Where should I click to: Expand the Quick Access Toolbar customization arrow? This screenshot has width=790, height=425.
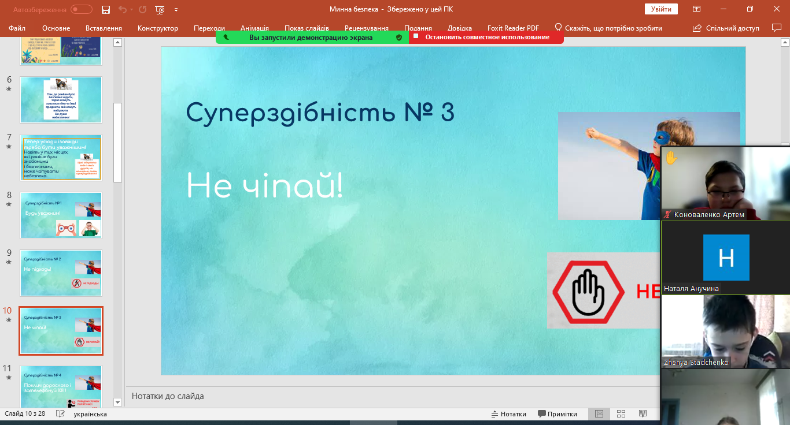[x=176, y=10]
